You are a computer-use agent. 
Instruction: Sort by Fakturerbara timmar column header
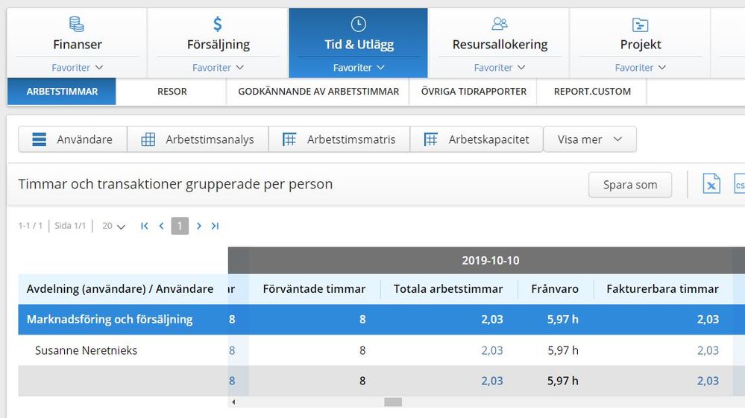(x=662, y=289)
